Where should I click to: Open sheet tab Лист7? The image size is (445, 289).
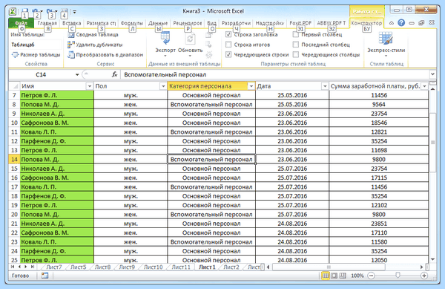pyautogui.click(x=54, y=267)
